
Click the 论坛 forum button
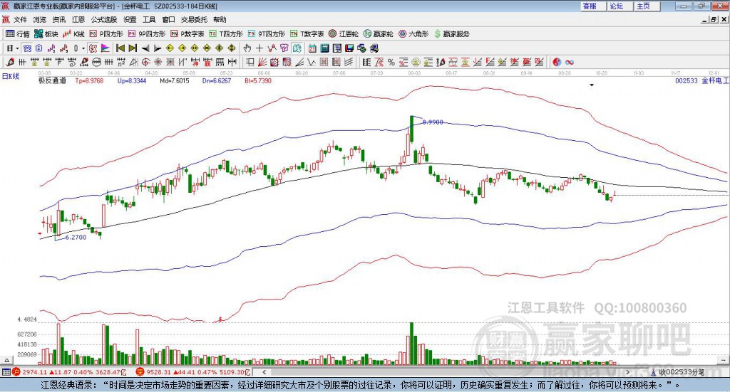(620, 6)
